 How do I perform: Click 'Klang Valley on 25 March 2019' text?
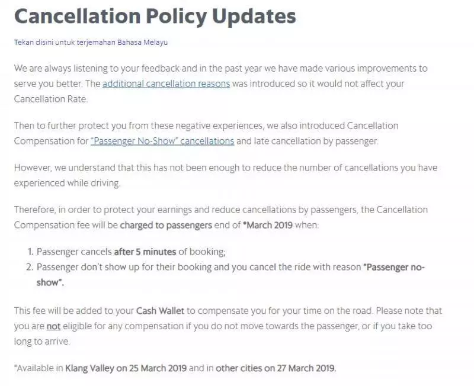pyautogui.click(x=126, y=368)
